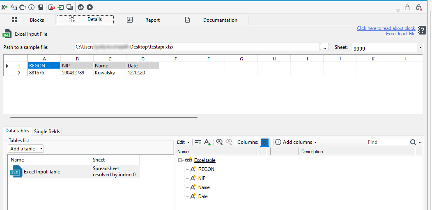
Task: Click the round play button icon
Action: [90, 7]
